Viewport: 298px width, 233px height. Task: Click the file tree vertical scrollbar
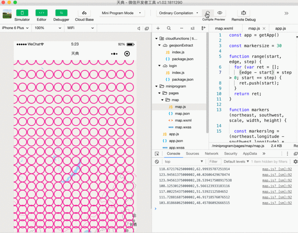[x=207, y=83]
